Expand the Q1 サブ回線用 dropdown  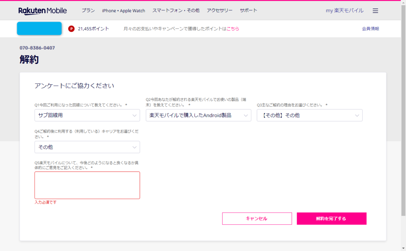tap(87, 115)
